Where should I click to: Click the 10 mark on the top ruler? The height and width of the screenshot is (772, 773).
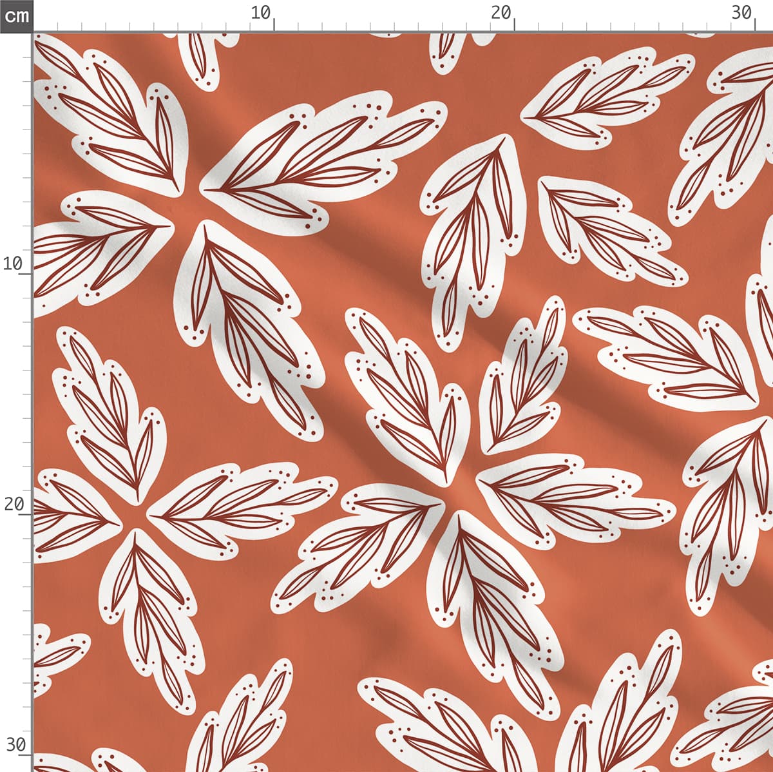point(261,12)
